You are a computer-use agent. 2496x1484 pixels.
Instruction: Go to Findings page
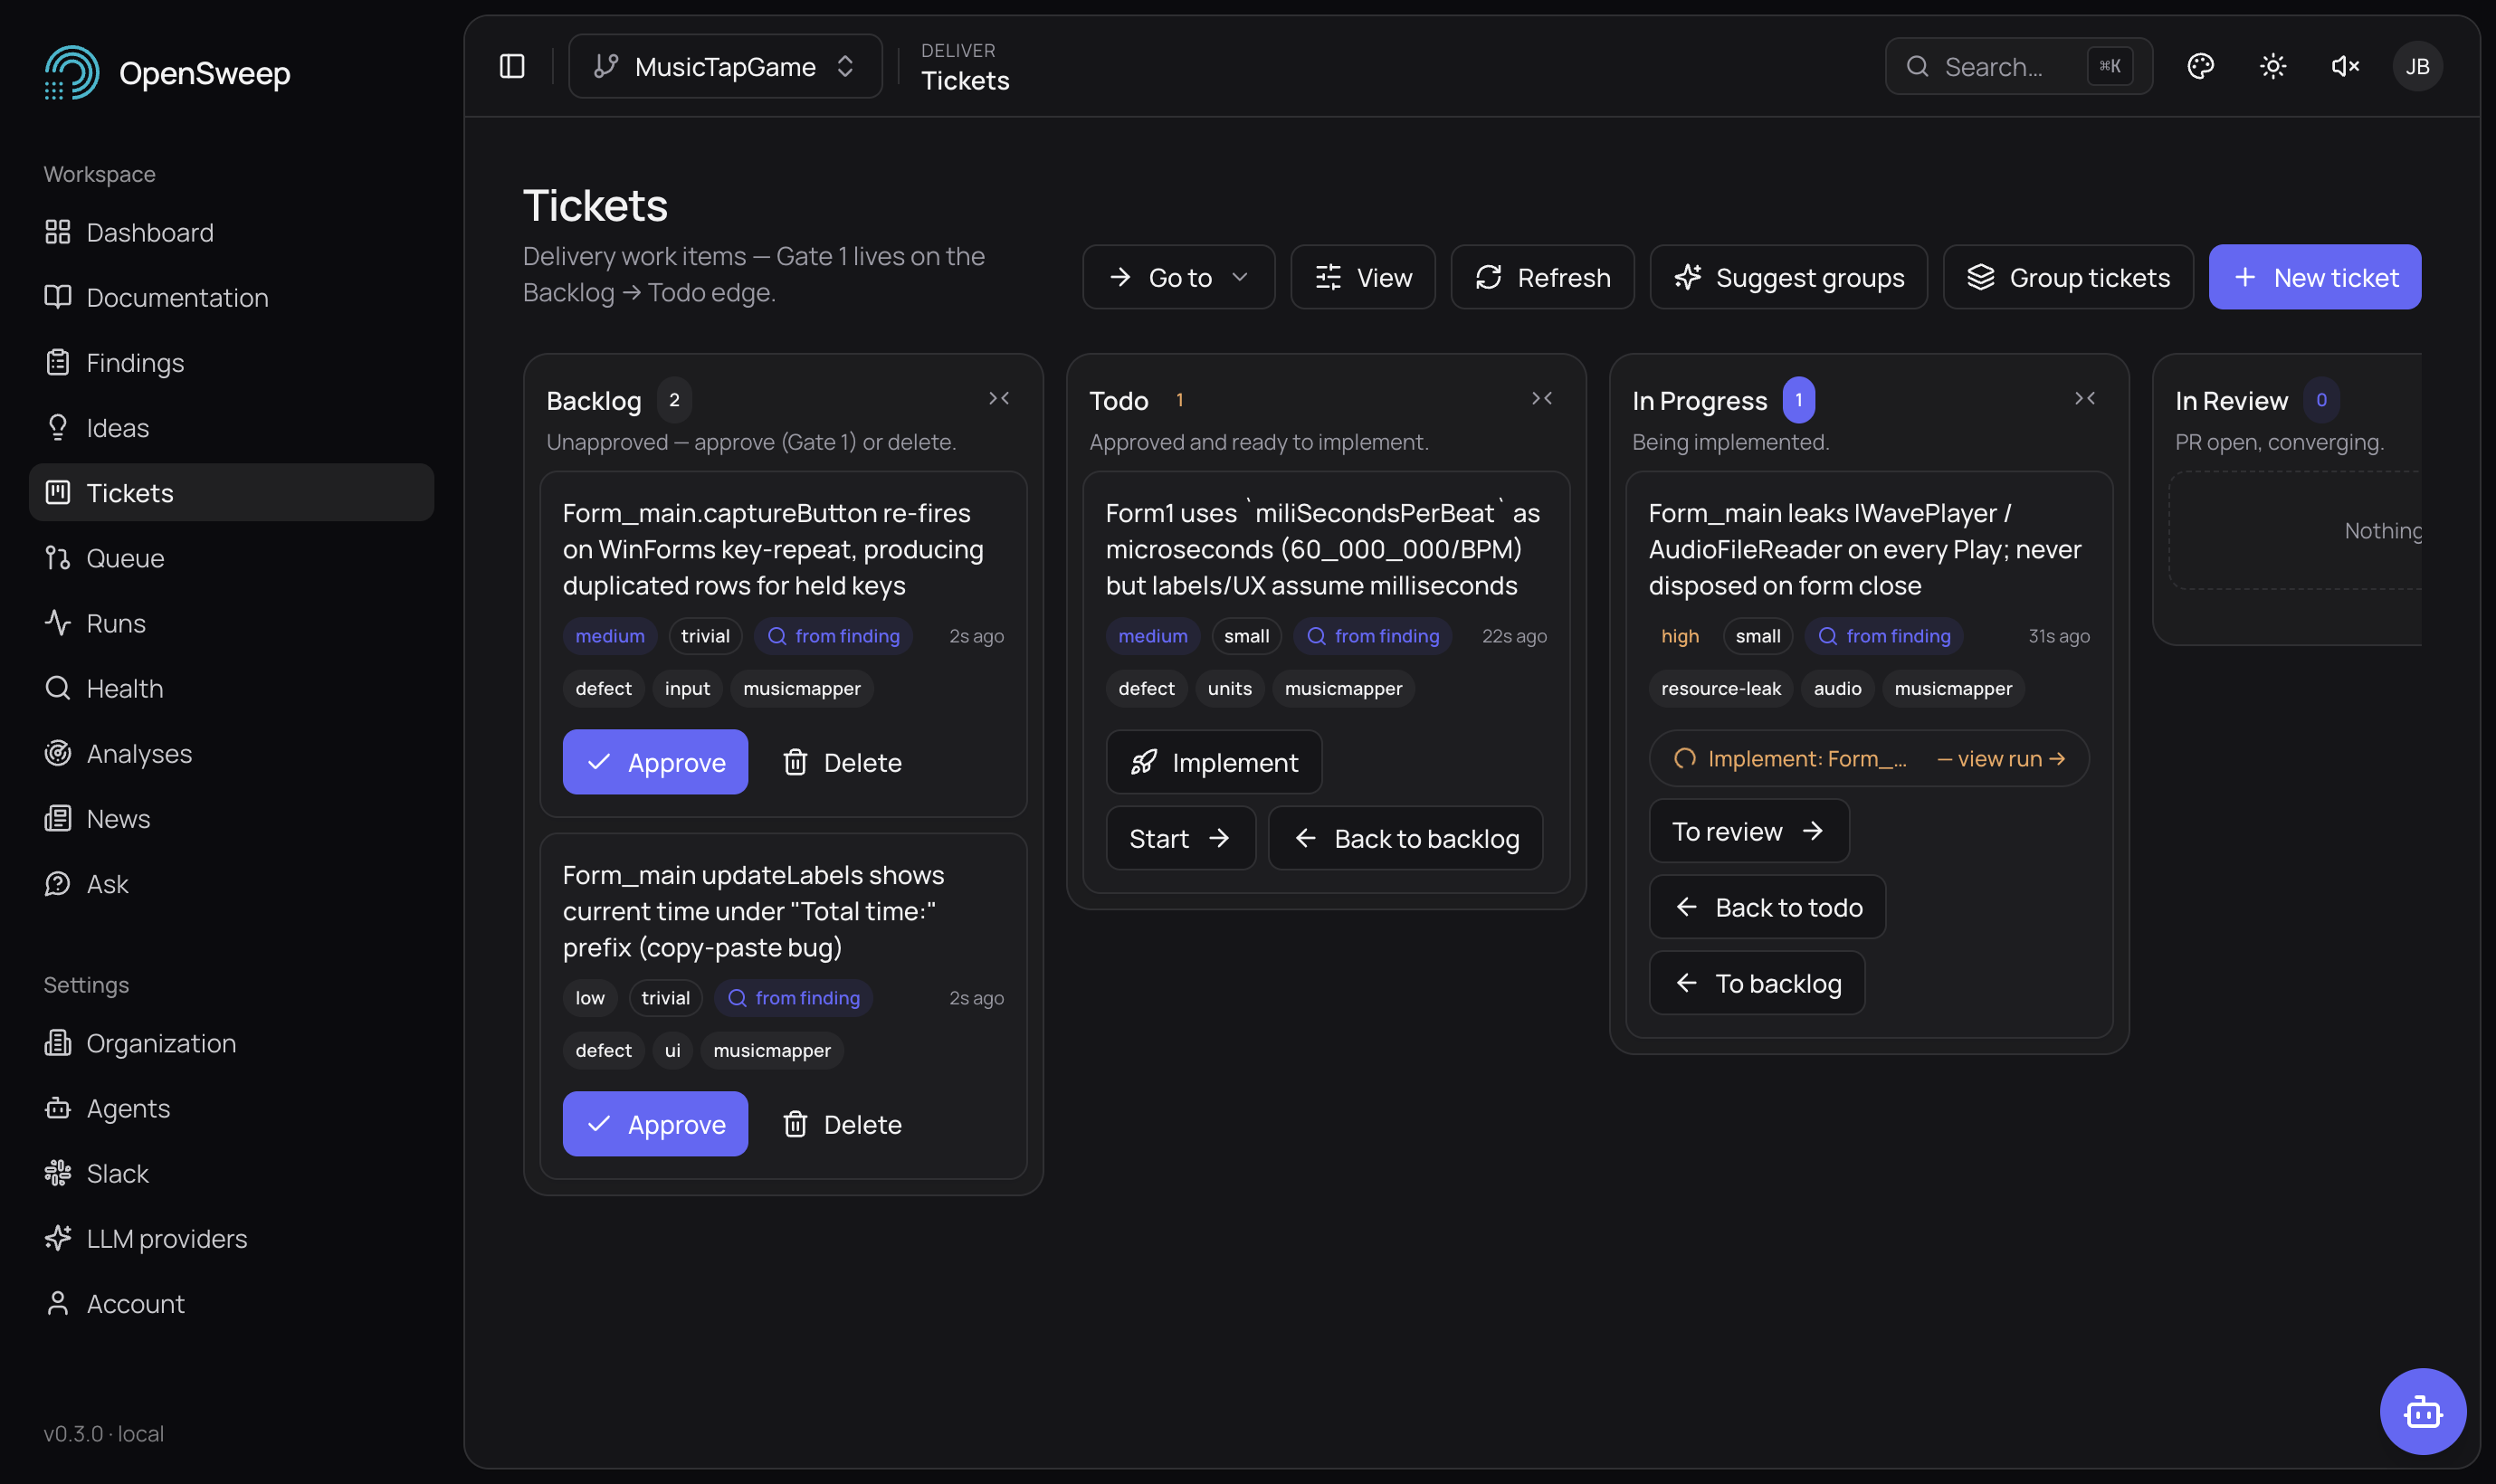coord(231,362)
